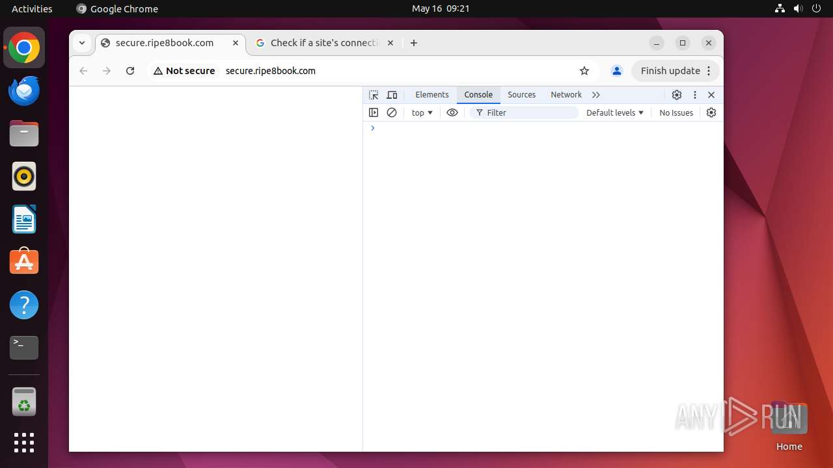Viewport: 833px width, 468px height.
Task: Select the Check if a site's connection tab
Action: (x=325, y=43)
